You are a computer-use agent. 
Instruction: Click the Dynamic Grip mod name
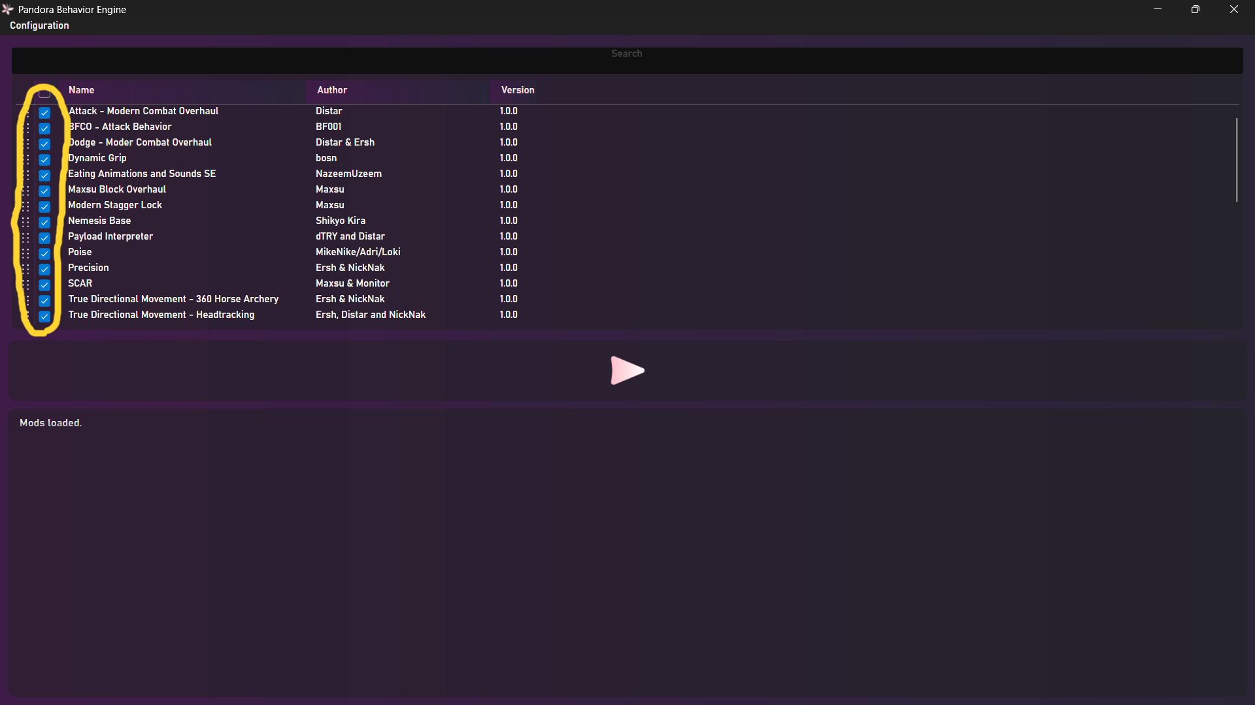coord(97,158)
